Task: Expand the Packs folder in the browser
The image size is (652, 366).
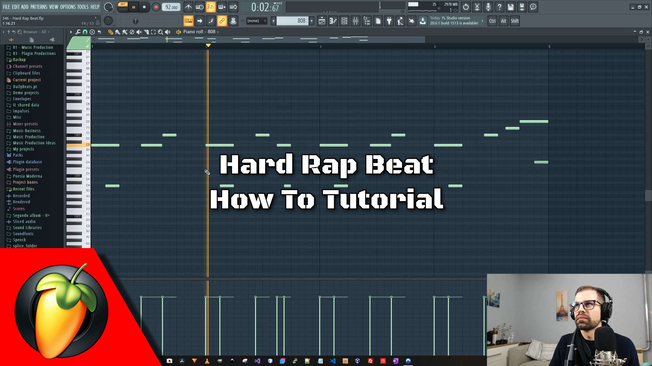Action: tap(17, 155)
